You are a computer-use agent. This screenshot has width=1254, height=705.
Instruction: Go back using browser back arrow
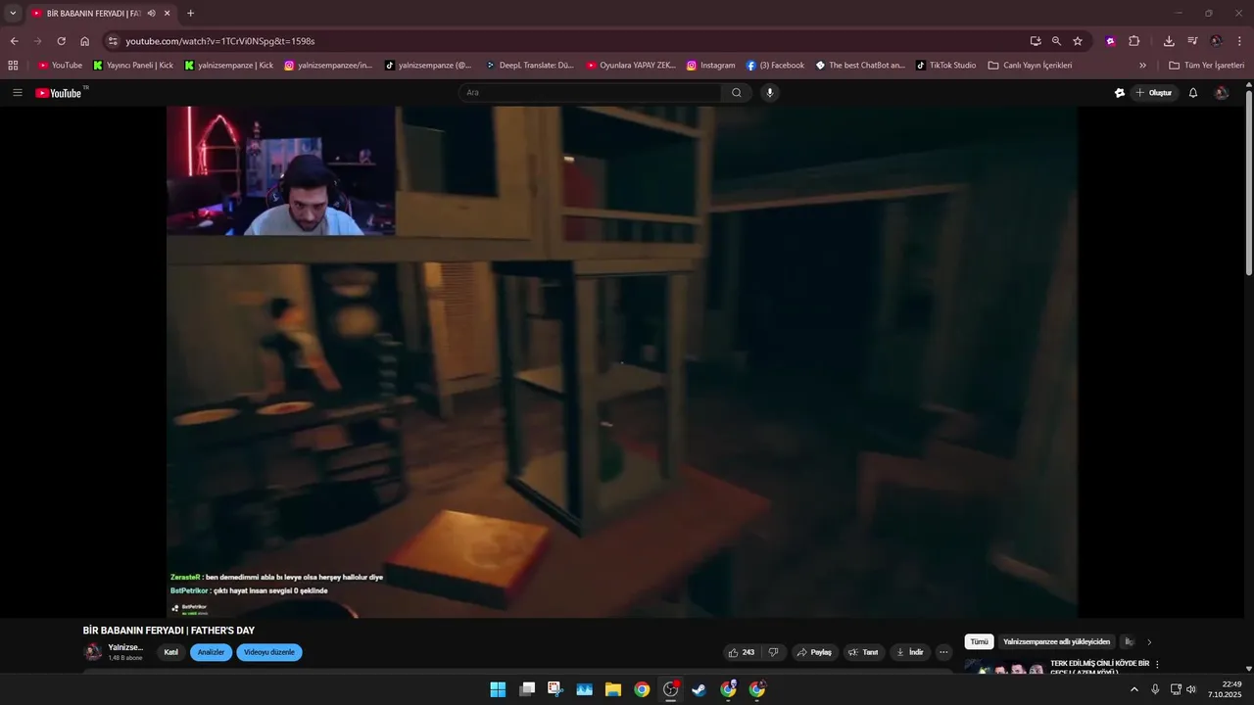click(x=14, y=41)
